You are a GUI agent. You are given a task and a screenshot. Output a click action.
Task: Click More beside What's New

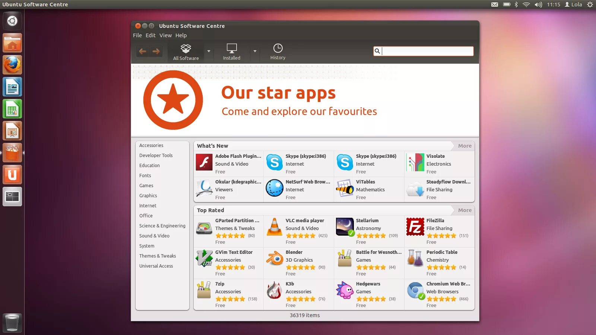click(x=465, y=146)
